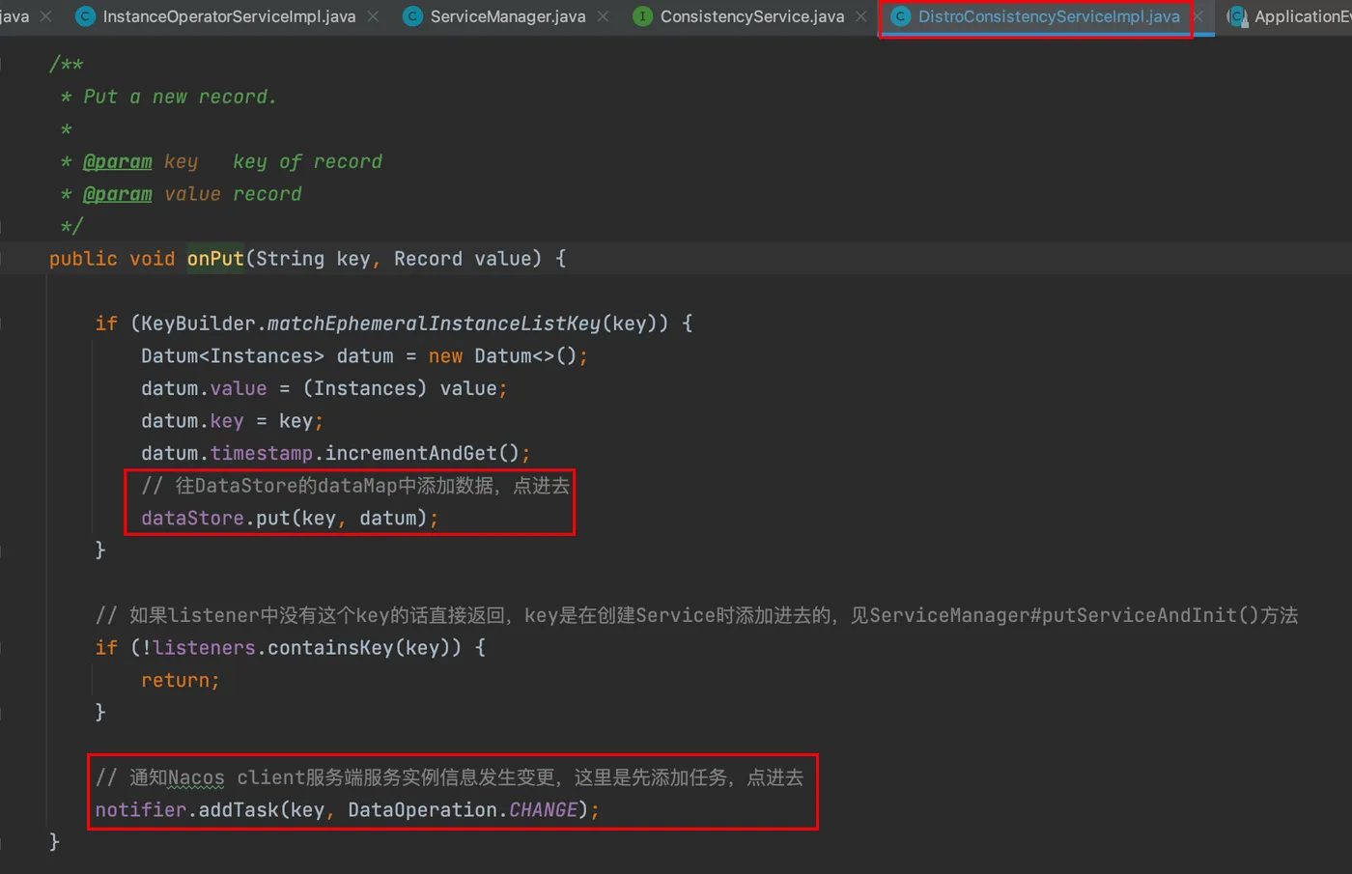Click class icon of DistroConsistencyServiceImpl.java tab

click(x=900, y=16)
